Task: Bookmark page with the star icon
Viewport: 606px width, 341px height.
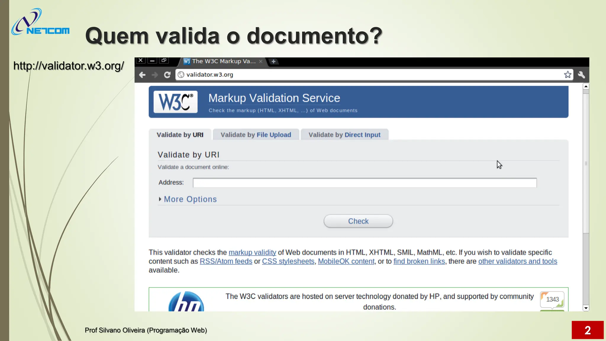Action: pyautogui.click(x=567, y=75)
